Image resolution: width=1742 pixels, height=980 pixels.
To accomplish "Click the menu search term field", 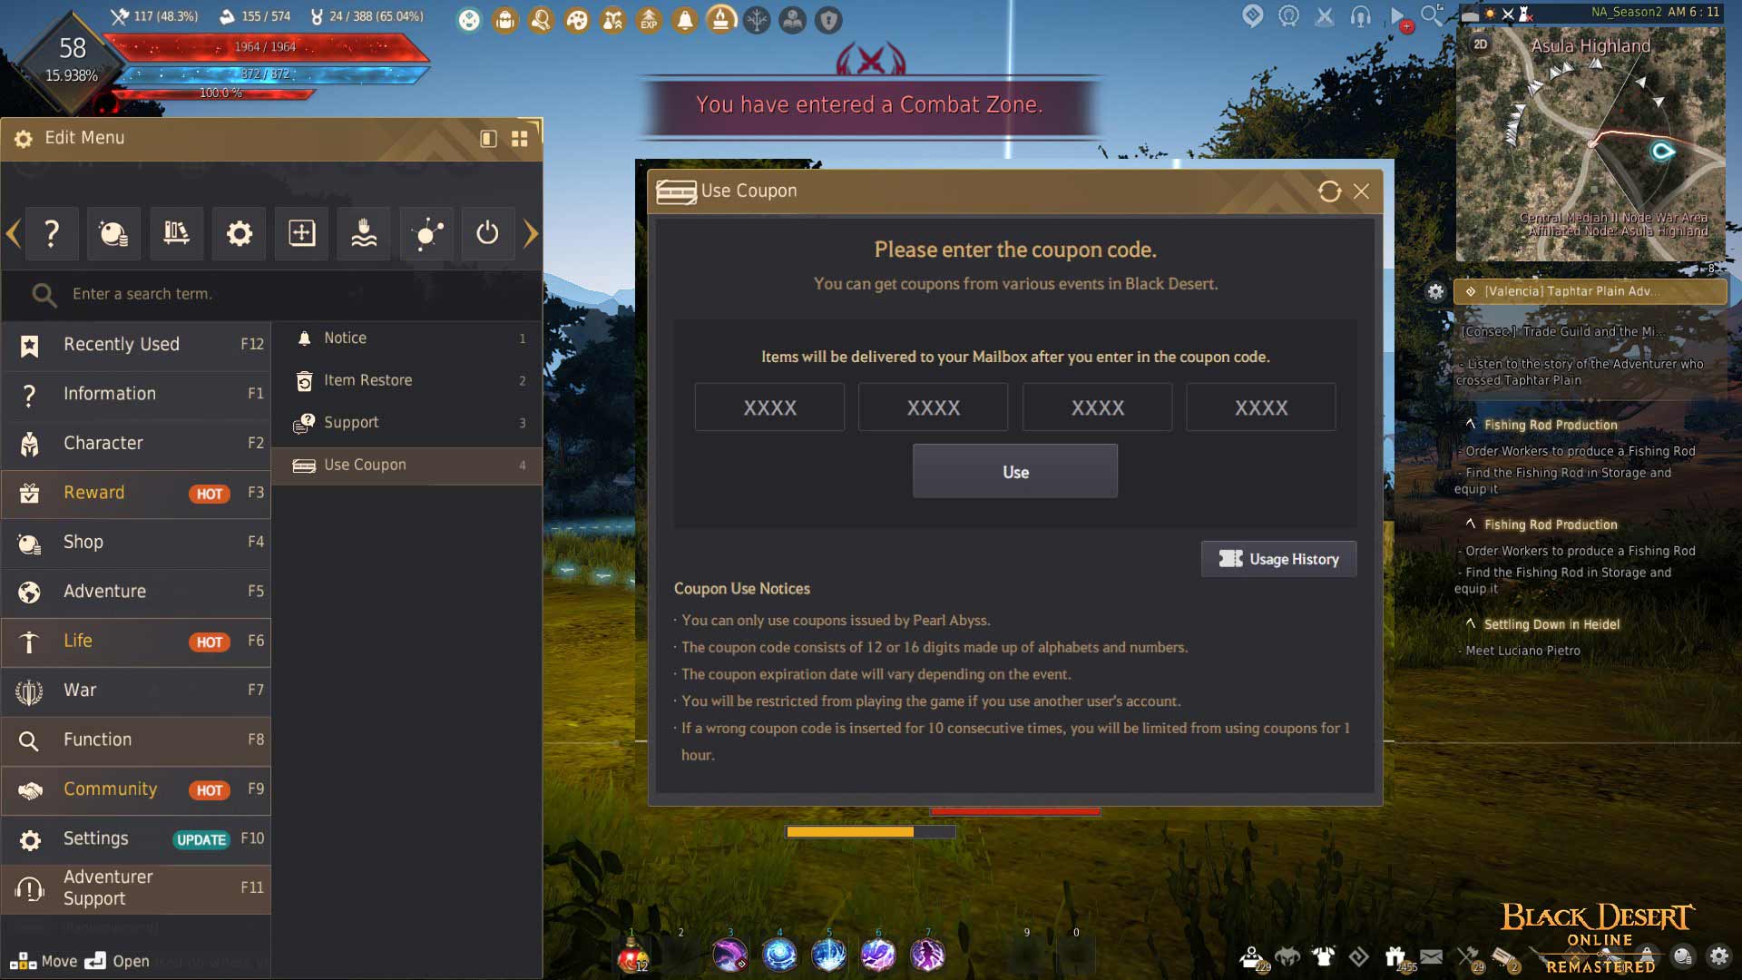I will click(x=272, y=294).
